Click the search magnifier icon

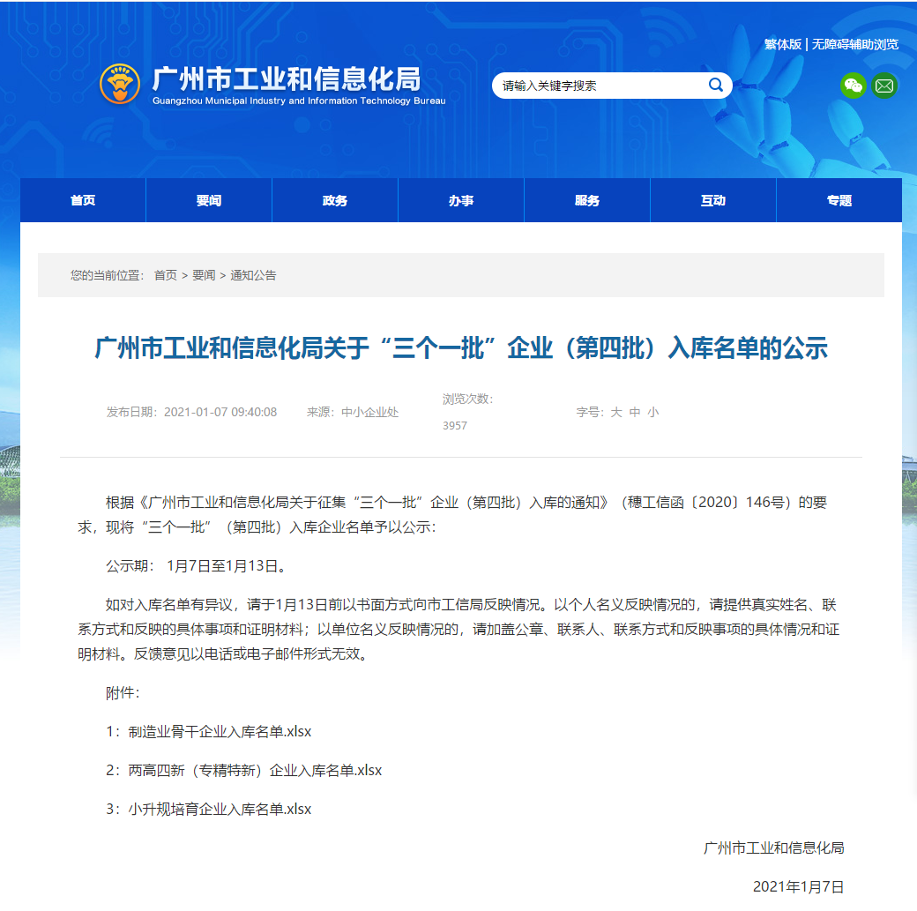pos(715,85)
